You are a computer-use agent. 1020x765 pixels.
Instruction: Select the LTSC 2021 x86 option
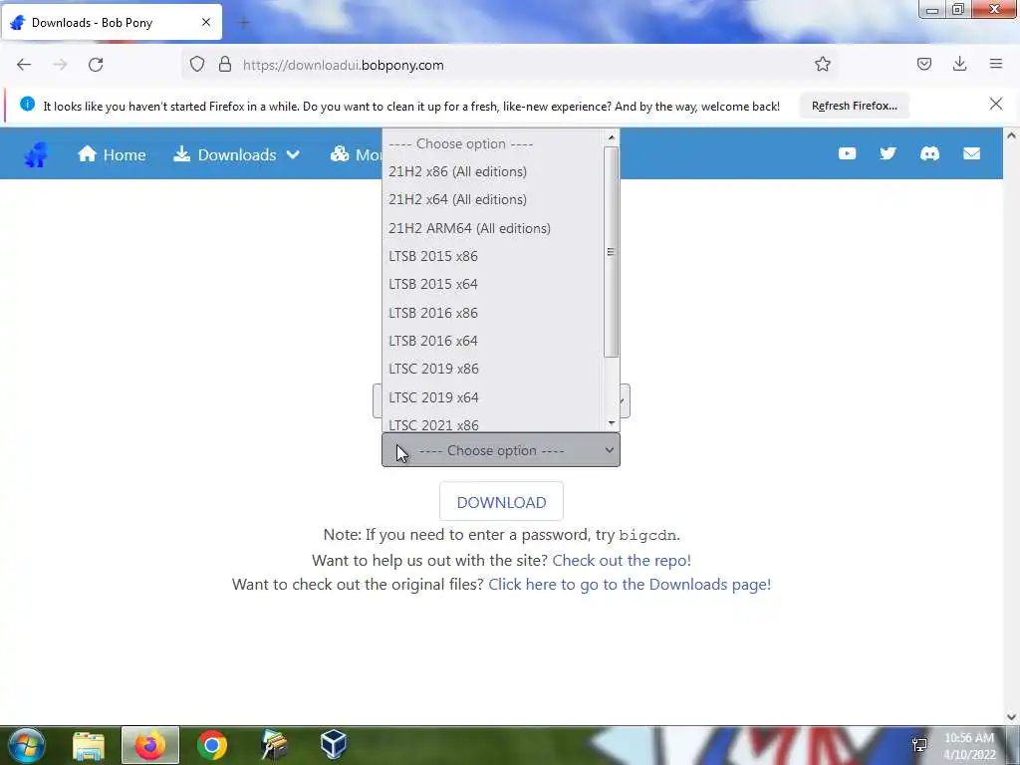point(492,424)
